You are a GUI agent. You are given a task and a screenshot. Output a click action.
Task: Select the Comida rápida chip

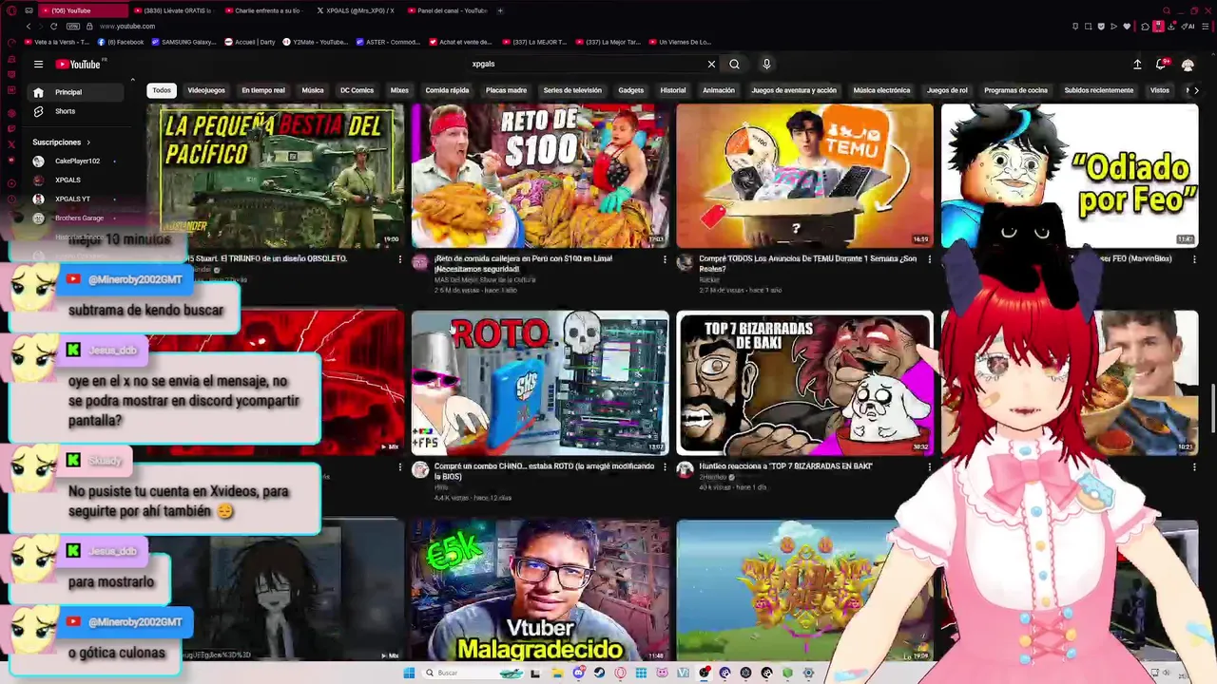447,90
